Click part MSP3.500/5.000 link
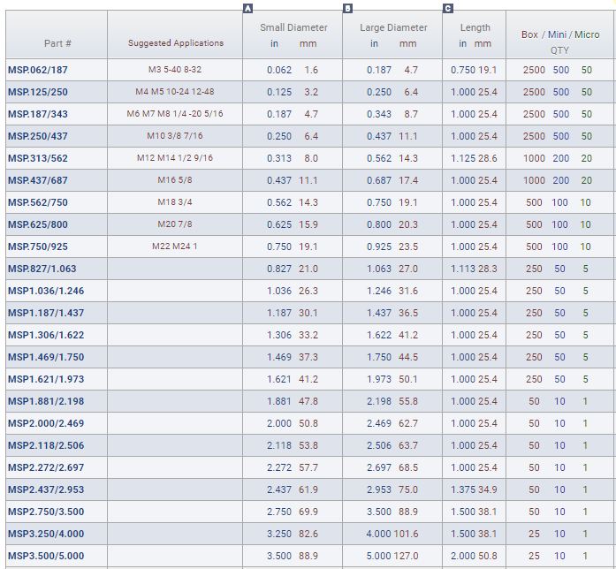616x569 pixels. [x=46, y=556]
